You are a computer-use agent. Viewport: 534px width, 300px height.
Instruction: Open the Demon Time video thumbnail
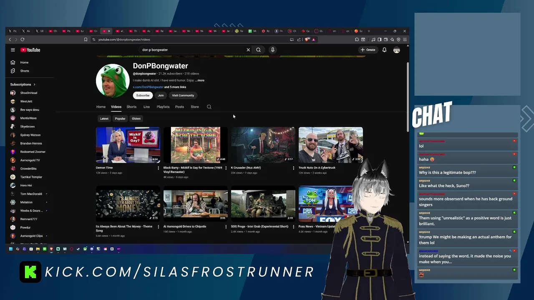[x=128, y=145]
